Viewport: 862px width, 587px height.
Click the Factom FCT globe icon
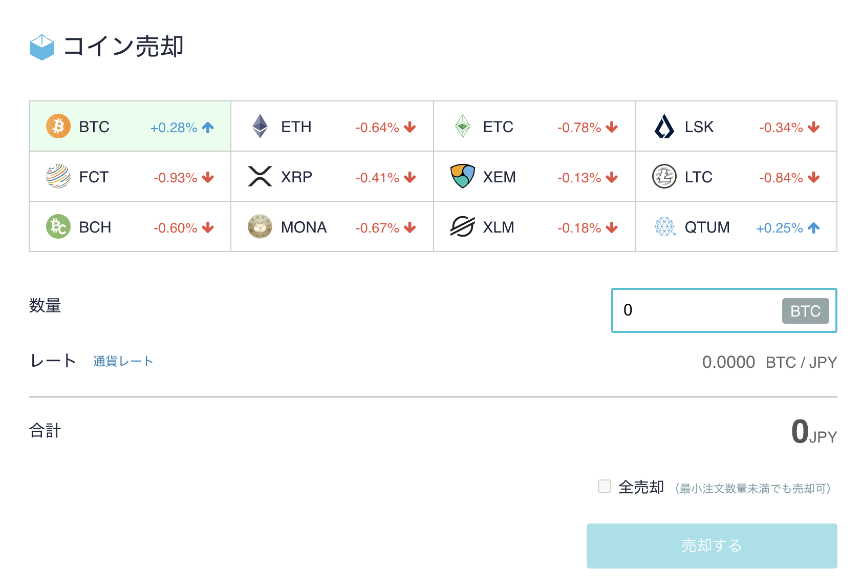point(58,176)
